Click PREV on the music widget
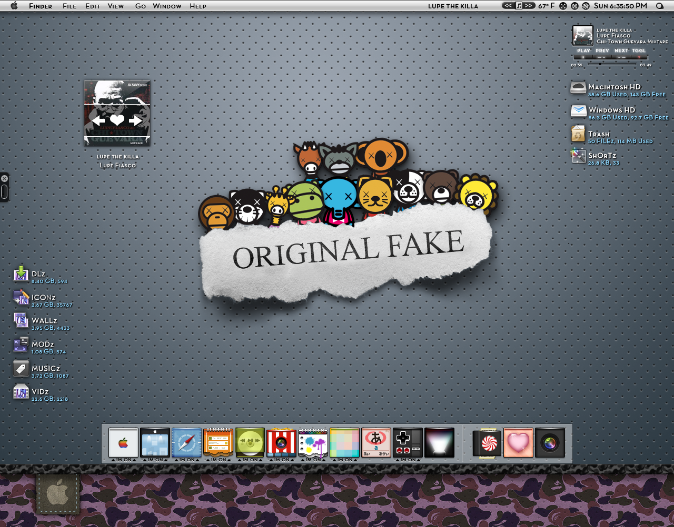Viewport: 674px width, 527px height. [x=602, y=50]
